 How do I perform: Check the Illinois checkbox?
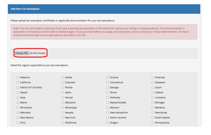tap(108, 93)
